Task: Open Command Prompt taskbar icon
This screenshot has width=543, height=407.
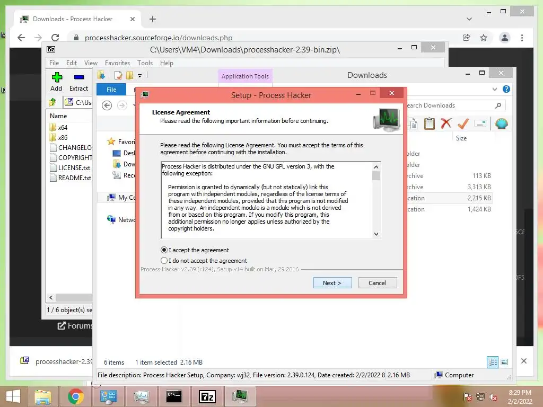Action: 174,396
